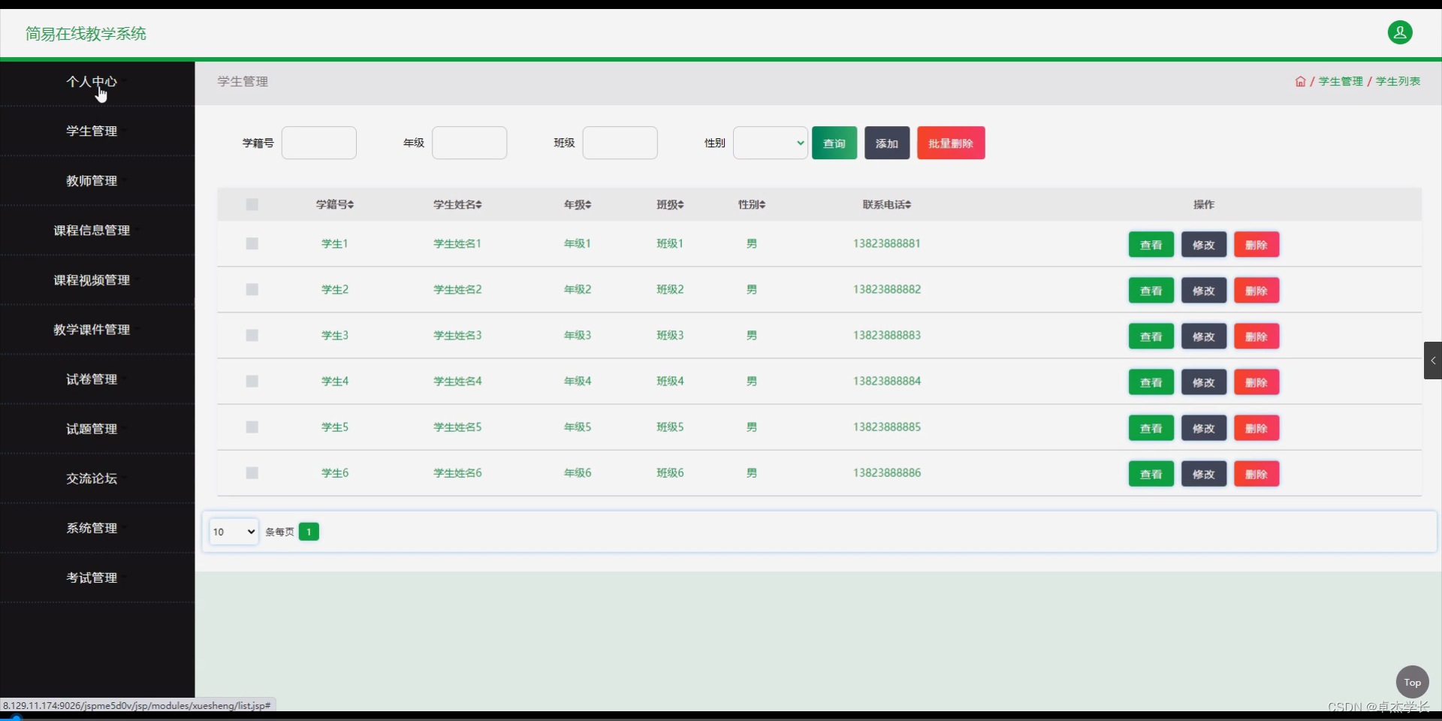
Task: Click 查看 for 学生5 row
Action: tap(1151, 428)
